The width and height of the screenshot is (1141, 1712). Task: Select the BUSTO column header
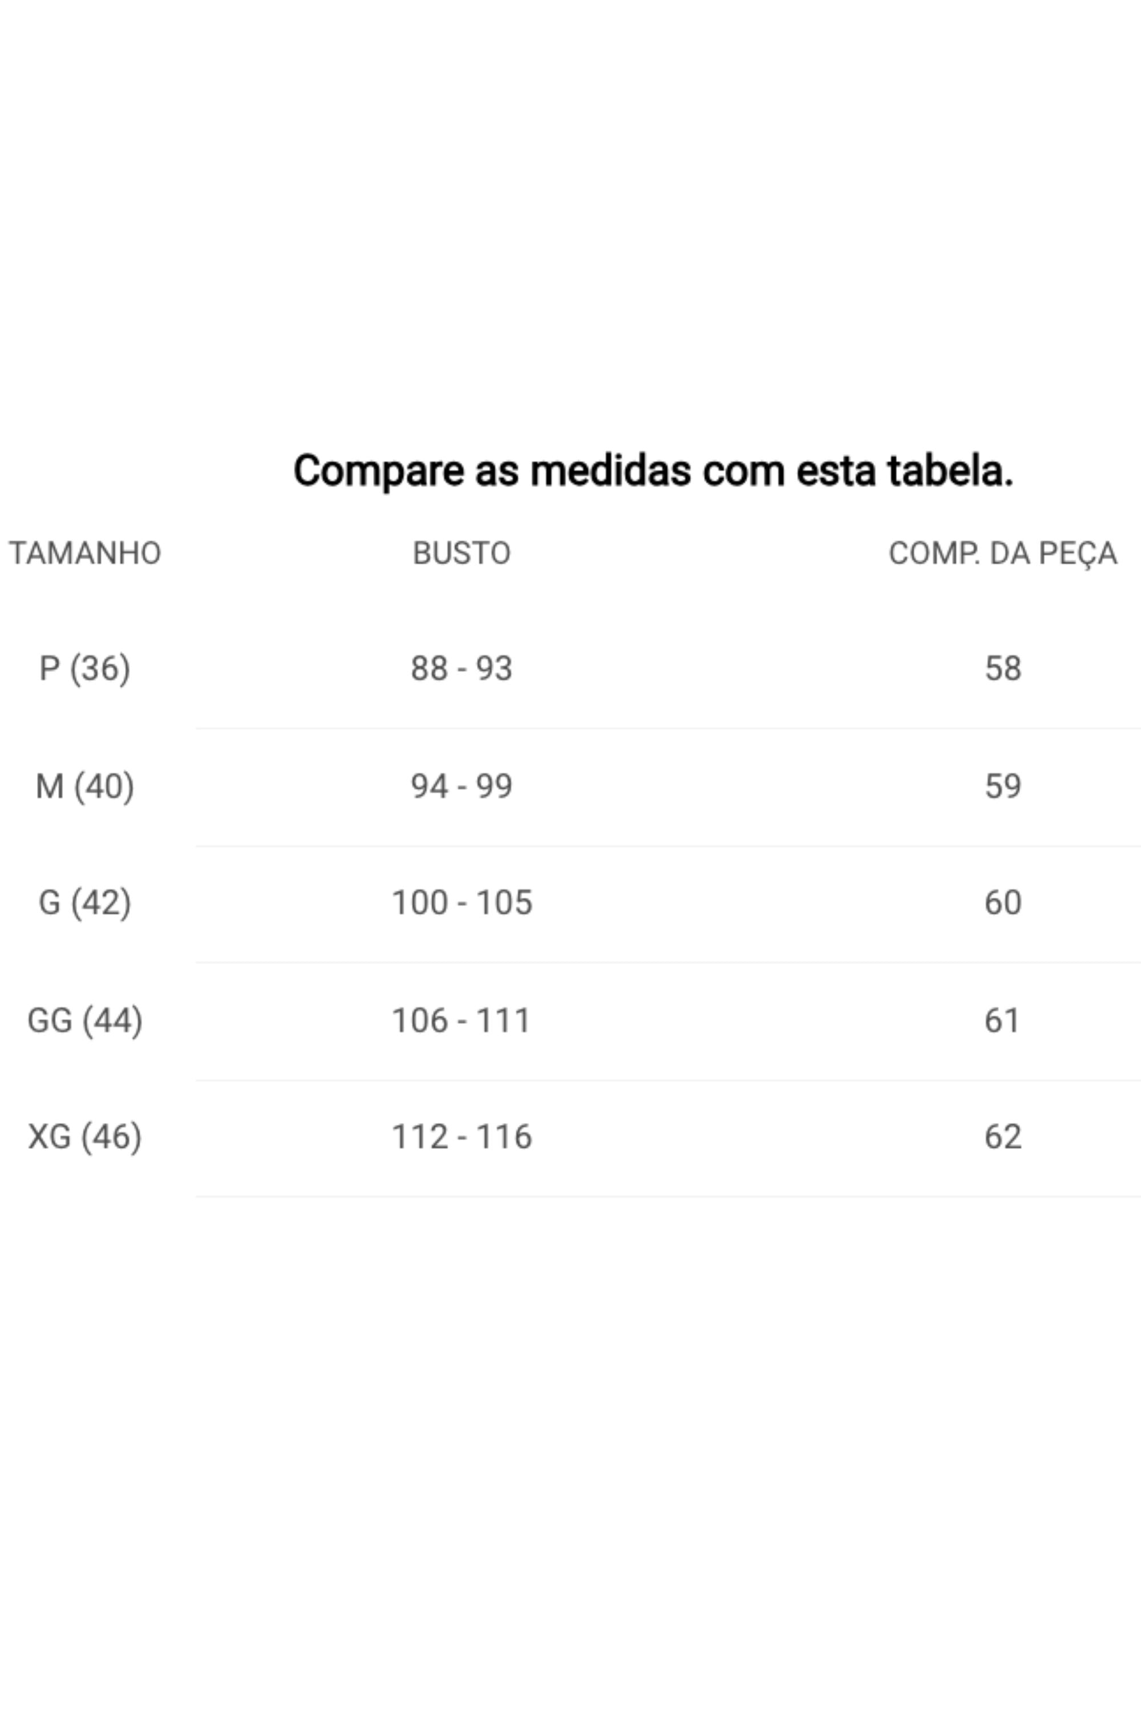coord(462,553)
